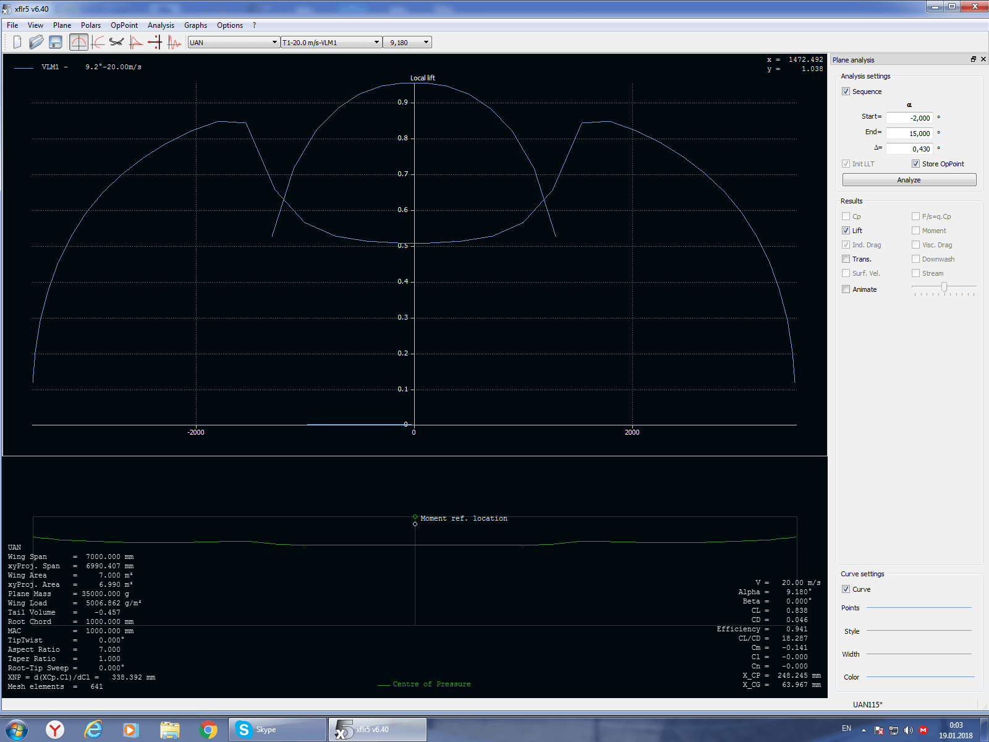Launch Skype from the taskbar
The height and width of the screenshot is (742, 989).
click(277, 730)
